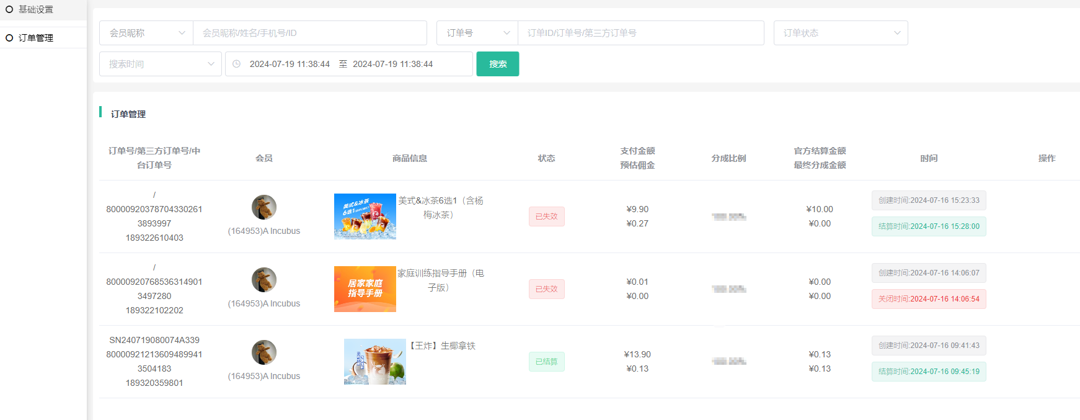This screenshot has width=1080, height=420.
Task: Click payment amount ¥0.01
Action: click(637, 282)
